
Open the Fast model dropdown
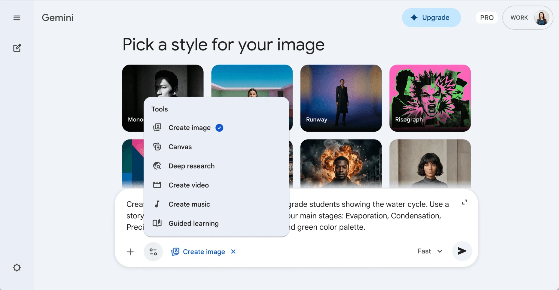pos(430,251)
